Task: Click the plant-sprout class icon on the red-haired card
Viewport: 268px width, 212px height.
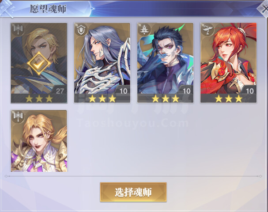Action: tap(208, 30)
